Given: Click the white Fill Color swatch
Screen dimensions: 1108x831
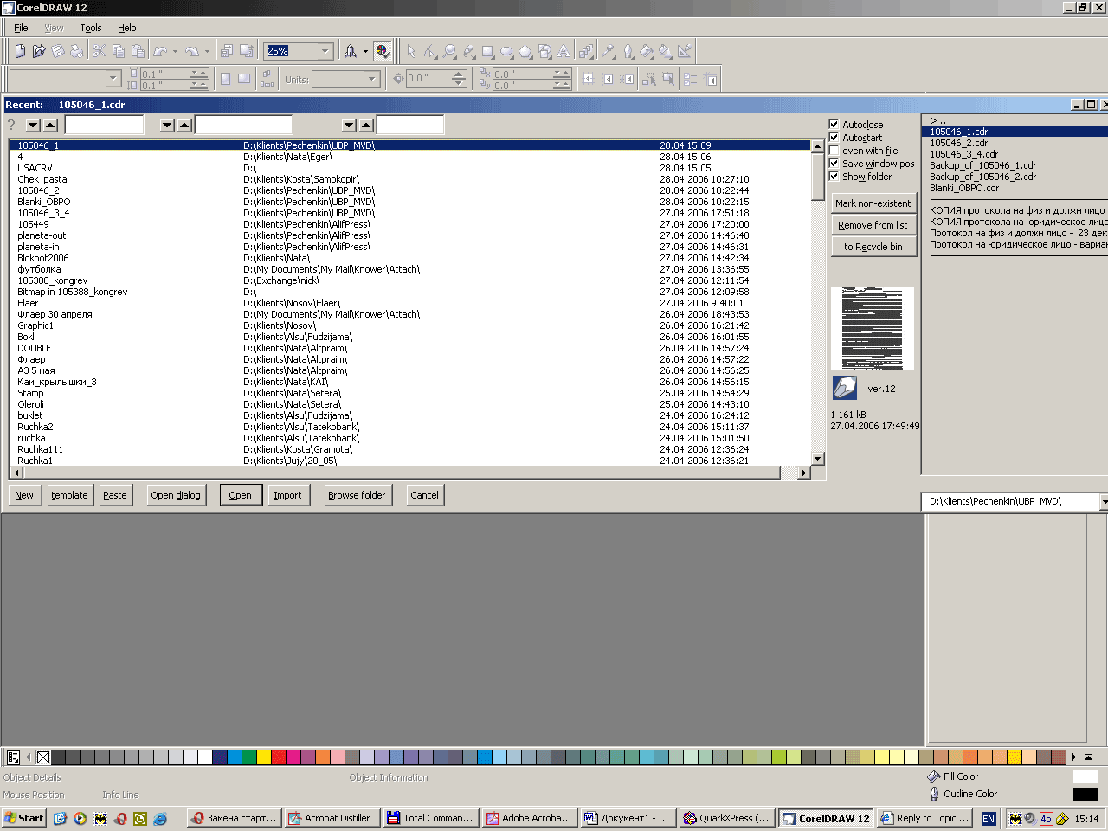Looking at the screenshot, I should tap(1085, 776).
